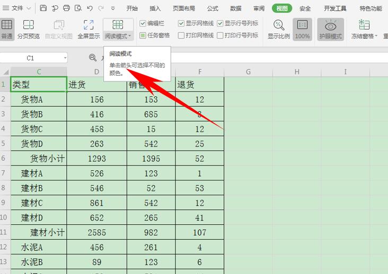Select column C header
The height and width of the screenshot is (274, 388).
(x=39, y=72)
